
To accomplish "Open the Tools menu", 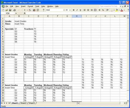I will tap(37, 6).
